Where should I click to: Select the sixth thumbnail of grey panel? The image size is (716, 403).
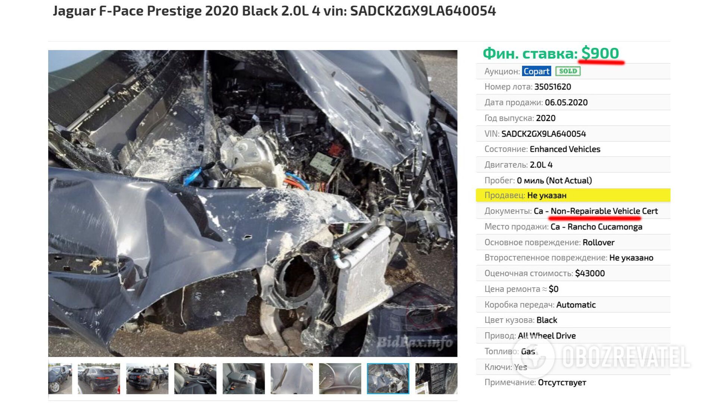292,378
